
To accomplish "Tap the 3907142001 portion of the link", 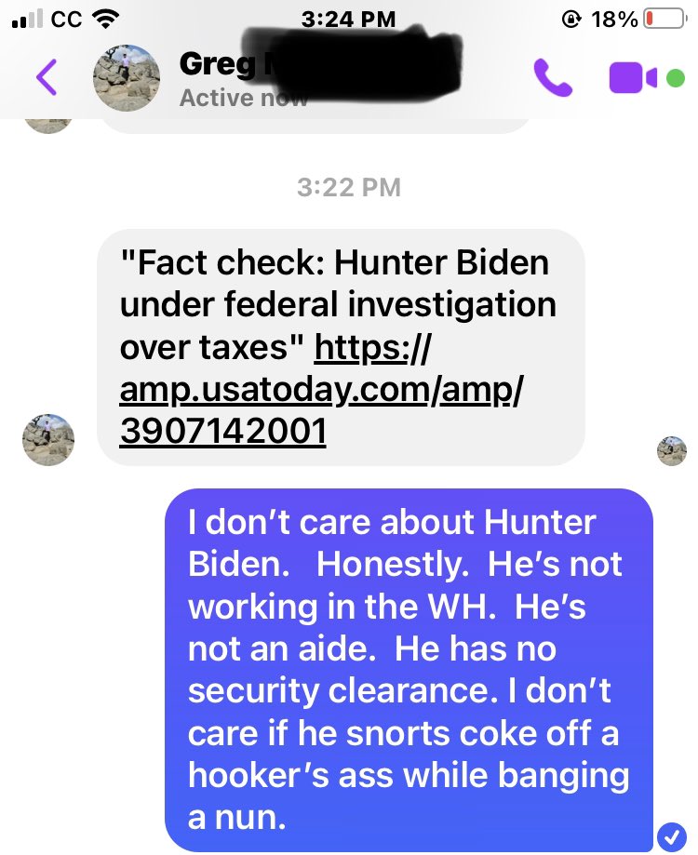I will pyautogui.click(x=223, y=432).
